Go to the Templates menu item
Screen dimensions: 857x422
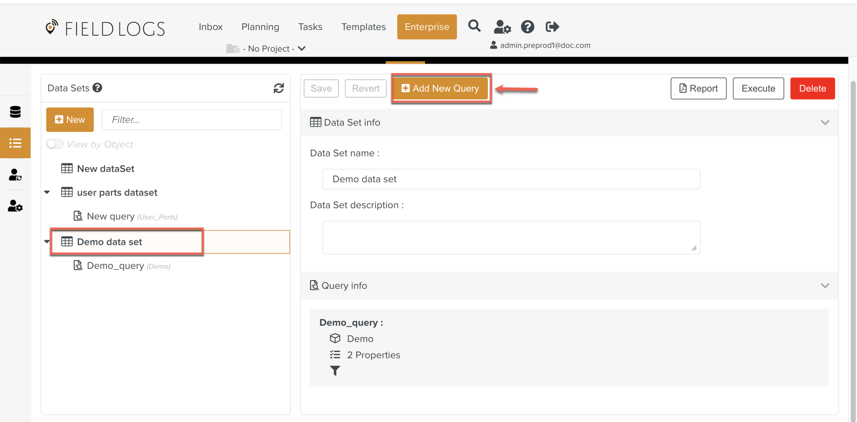[x=363, y=27]
